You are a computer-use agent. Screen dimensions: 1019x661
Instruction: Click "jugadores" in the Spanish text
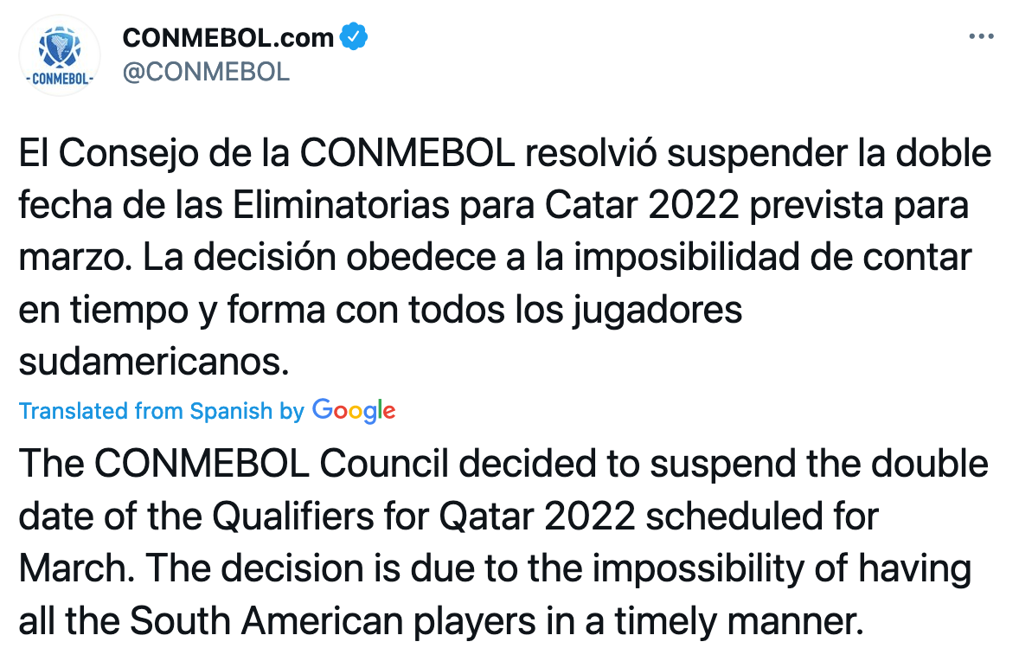pos(659,310)
